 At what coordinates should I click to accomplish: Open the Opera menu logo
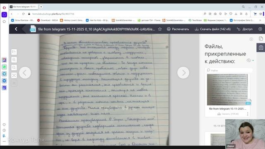4,7
